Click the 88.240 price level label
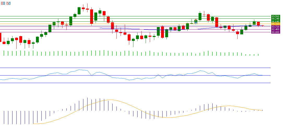Screen dimensions: 283x132 click(x=275, y=19)
